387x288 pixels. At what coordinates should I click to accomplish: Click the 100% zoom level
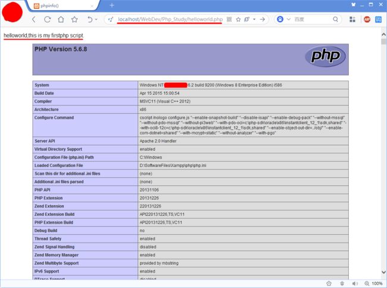377,283
